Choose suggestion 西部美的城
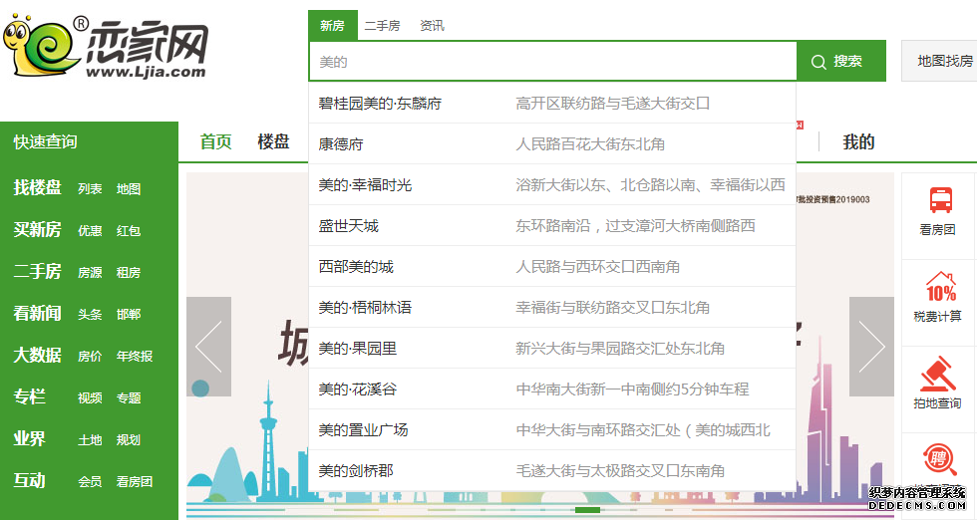The width and height of the screenshot is (977, 520). (x=552, y=267)
